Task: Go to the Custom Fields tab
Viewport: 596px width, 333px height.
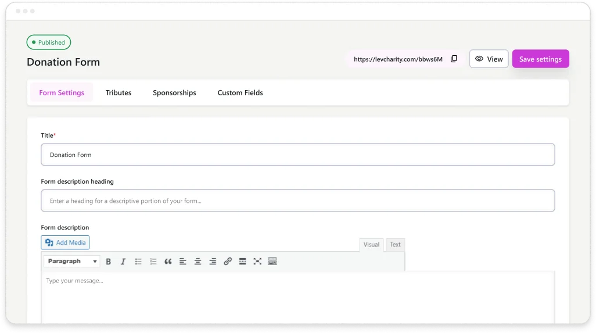Action: (240, 92)
